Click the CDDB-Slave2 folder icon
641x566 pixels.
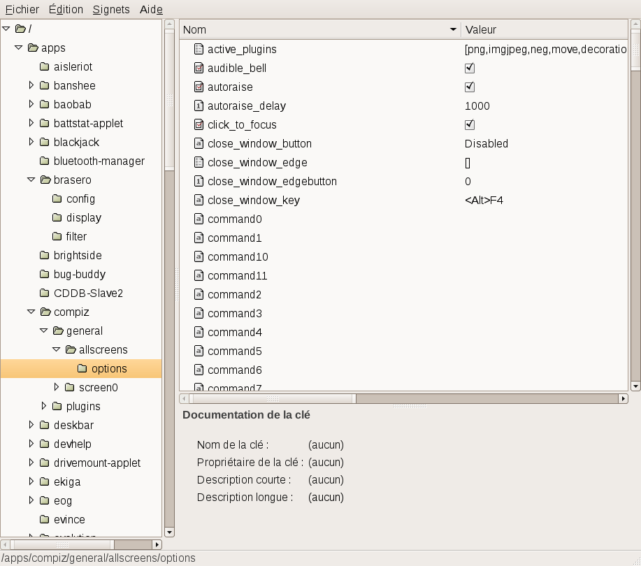pyautogui.click(x=45, y=293)
